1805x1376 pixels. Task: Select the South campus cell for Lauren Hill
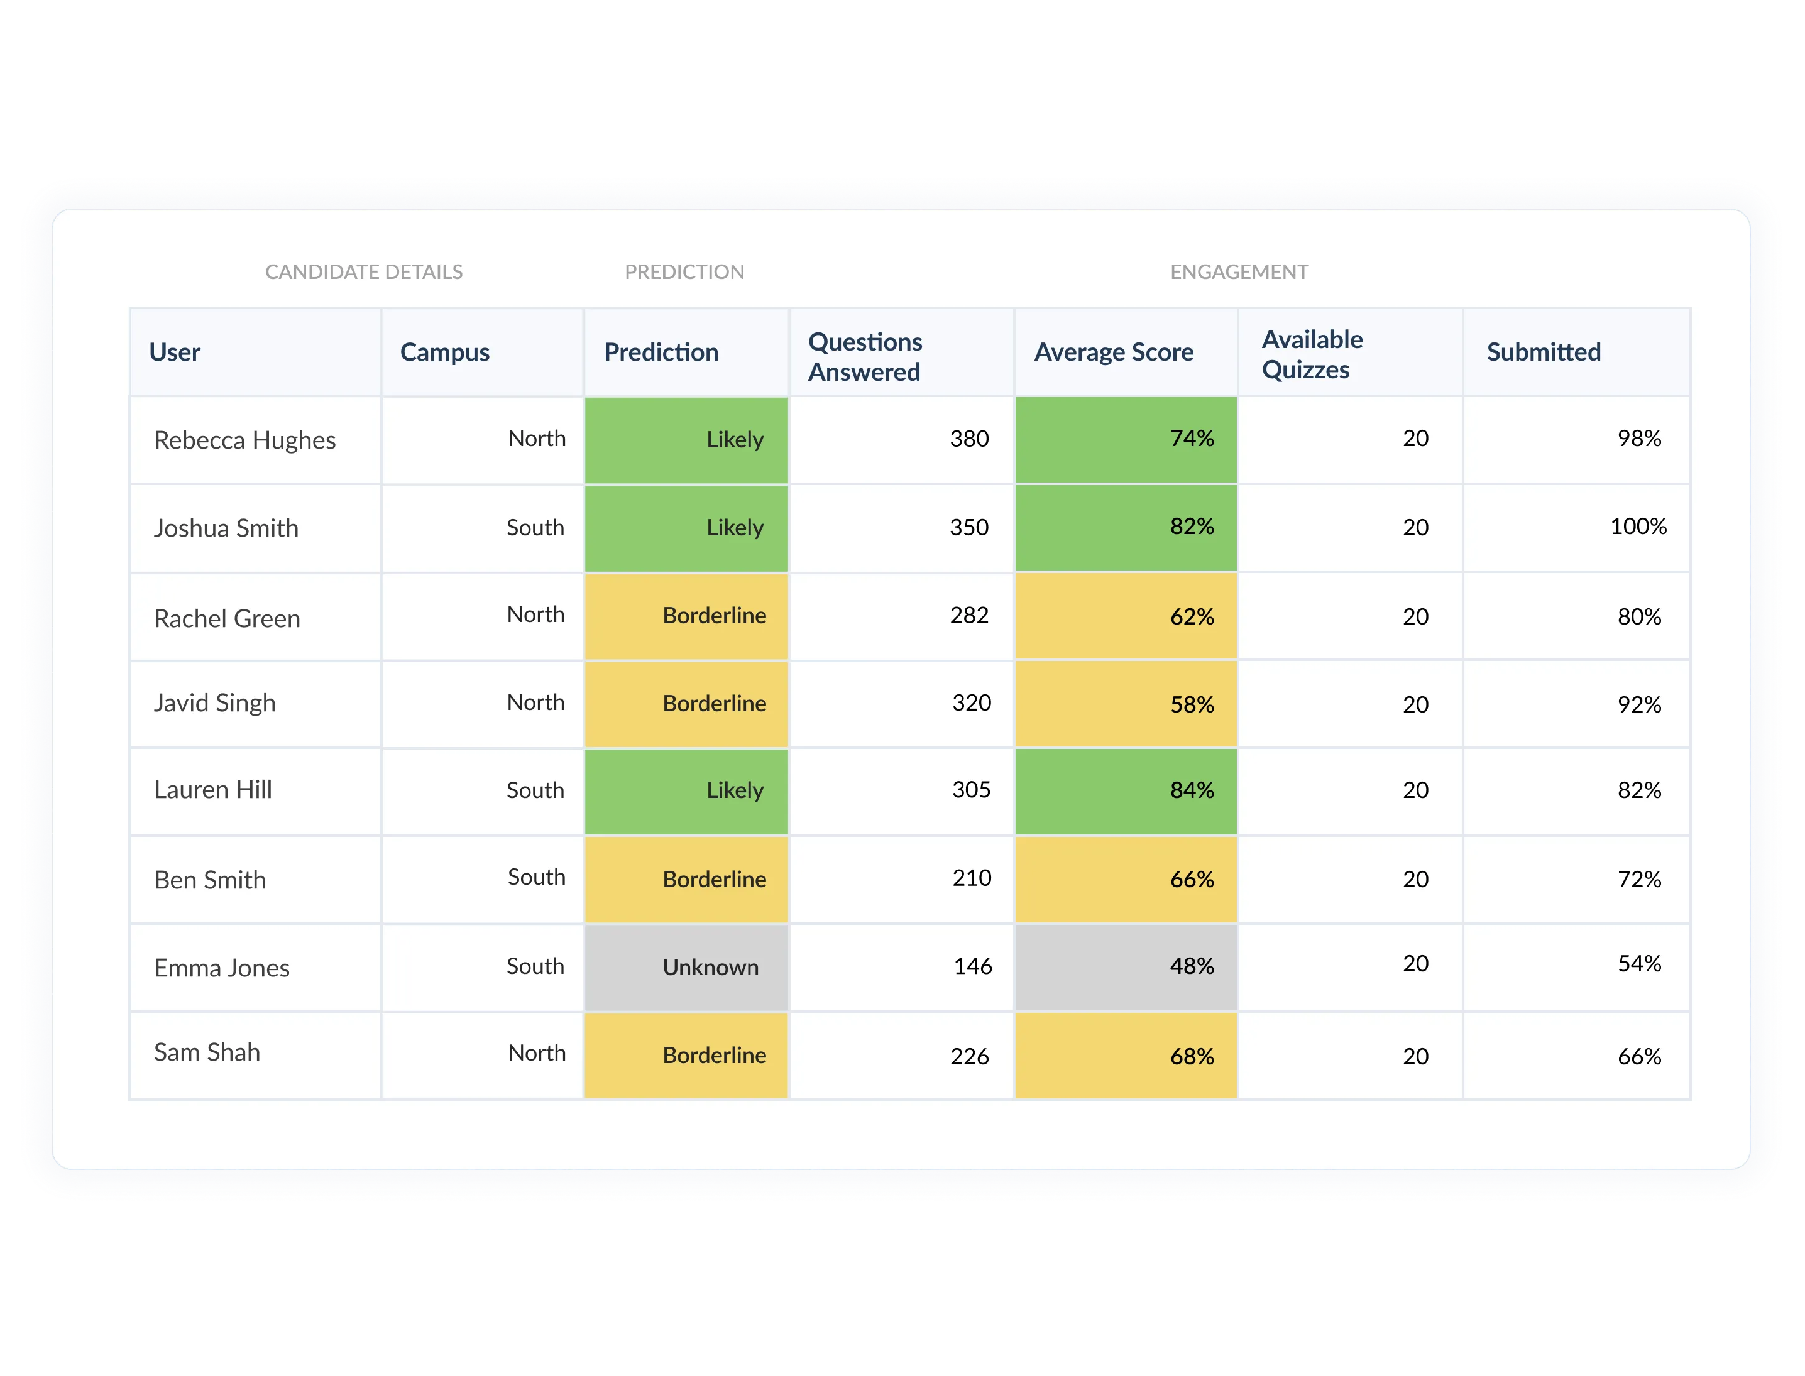click(x=537, y=791)
